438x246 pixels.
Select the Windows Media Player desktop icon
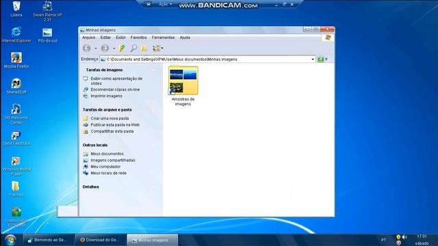(x=16, y=166)
